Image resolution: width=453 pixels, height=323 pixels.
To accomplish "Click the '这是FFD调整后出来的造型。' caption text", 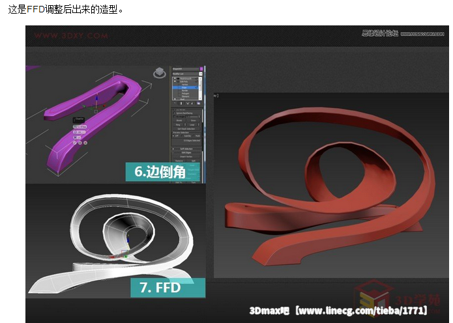I will click(x=66, y=10).
